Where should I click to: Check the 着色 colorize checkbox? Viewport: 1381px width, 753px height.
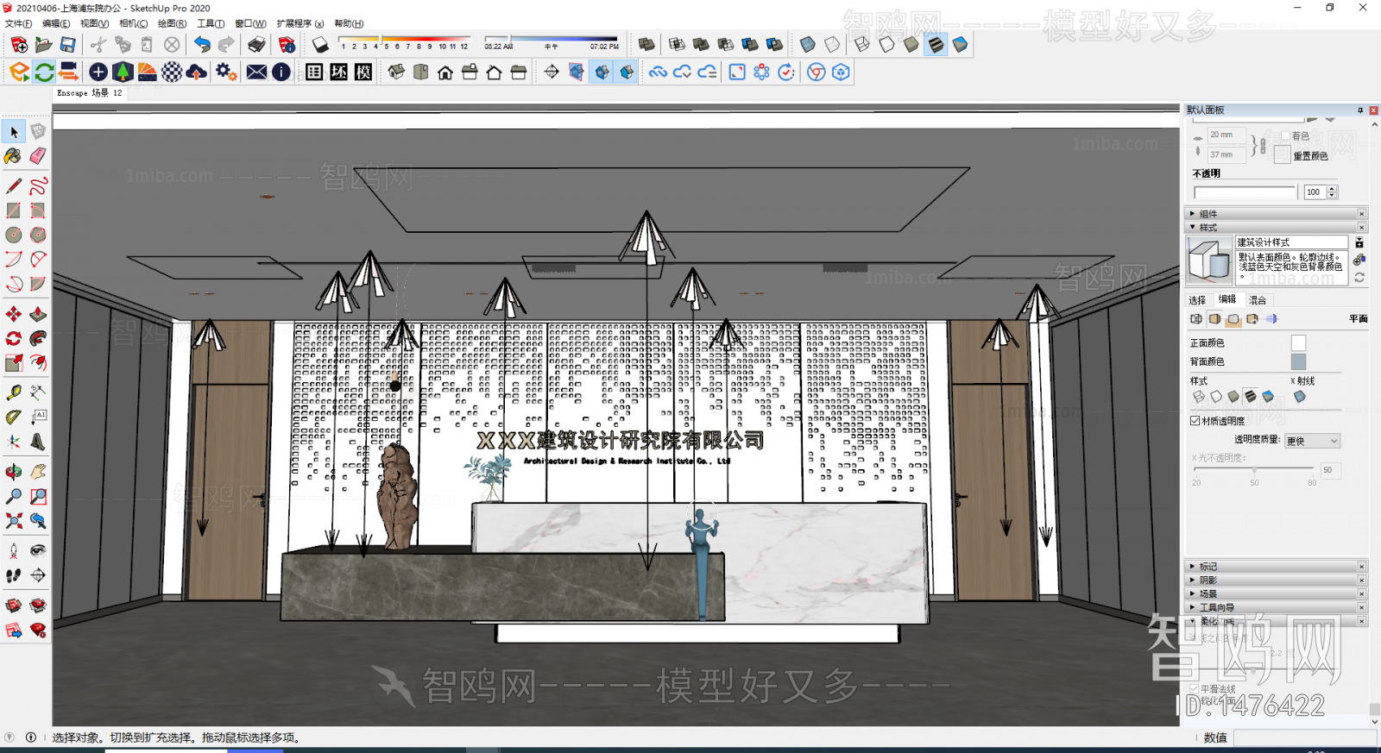(1286, 135)
